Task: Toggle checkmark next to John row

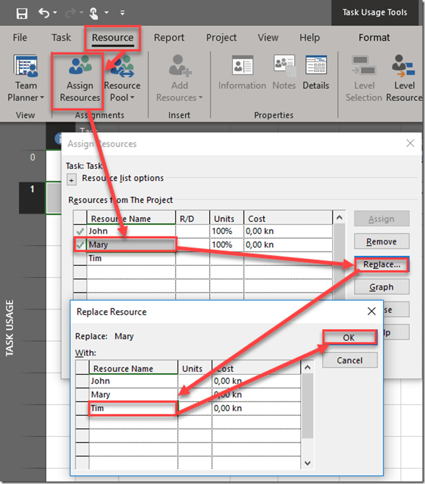Action: 80,231
